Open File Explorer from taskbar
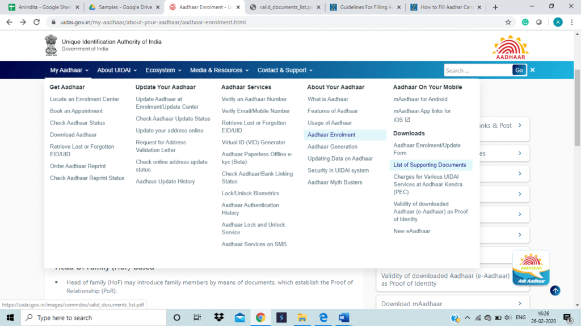Image resolution: width=581 pixels, height=326 pixels. 302,318
